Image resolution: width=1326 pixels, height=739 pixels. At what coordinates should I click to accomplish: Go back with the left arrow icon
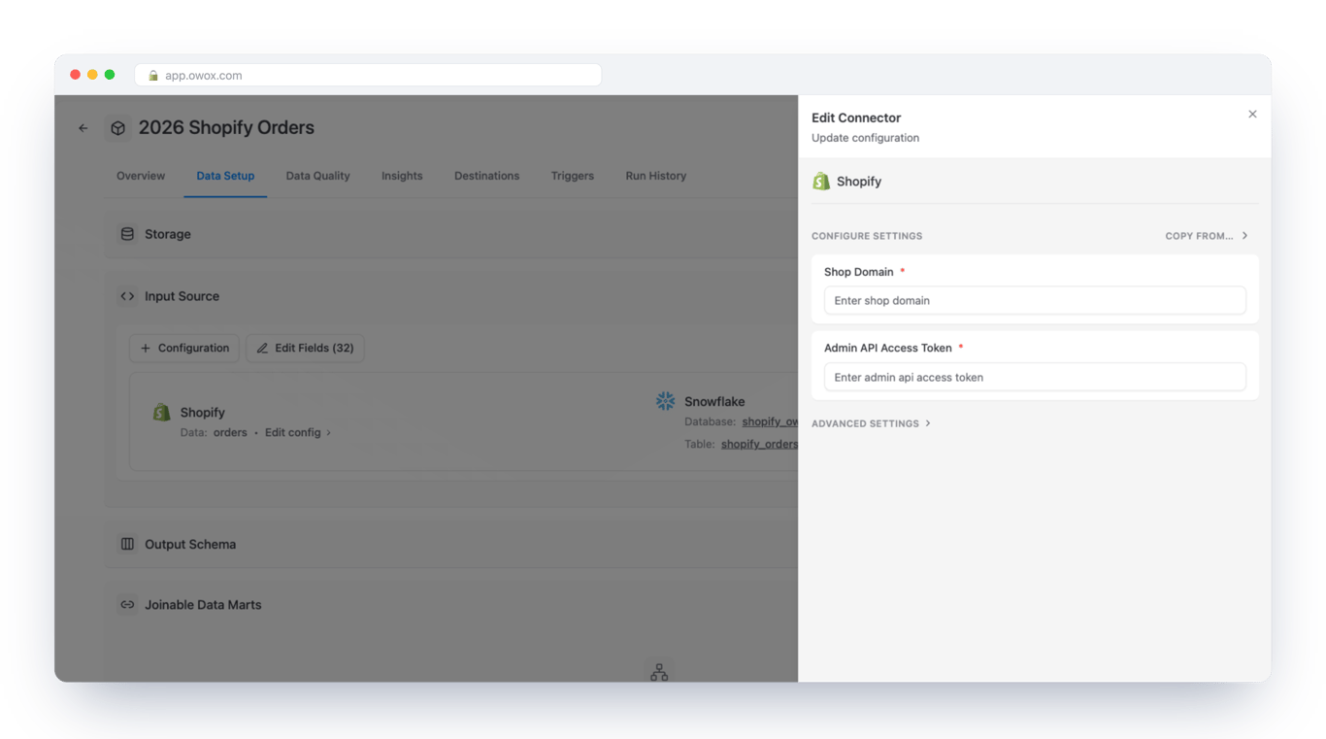point(83,128)
